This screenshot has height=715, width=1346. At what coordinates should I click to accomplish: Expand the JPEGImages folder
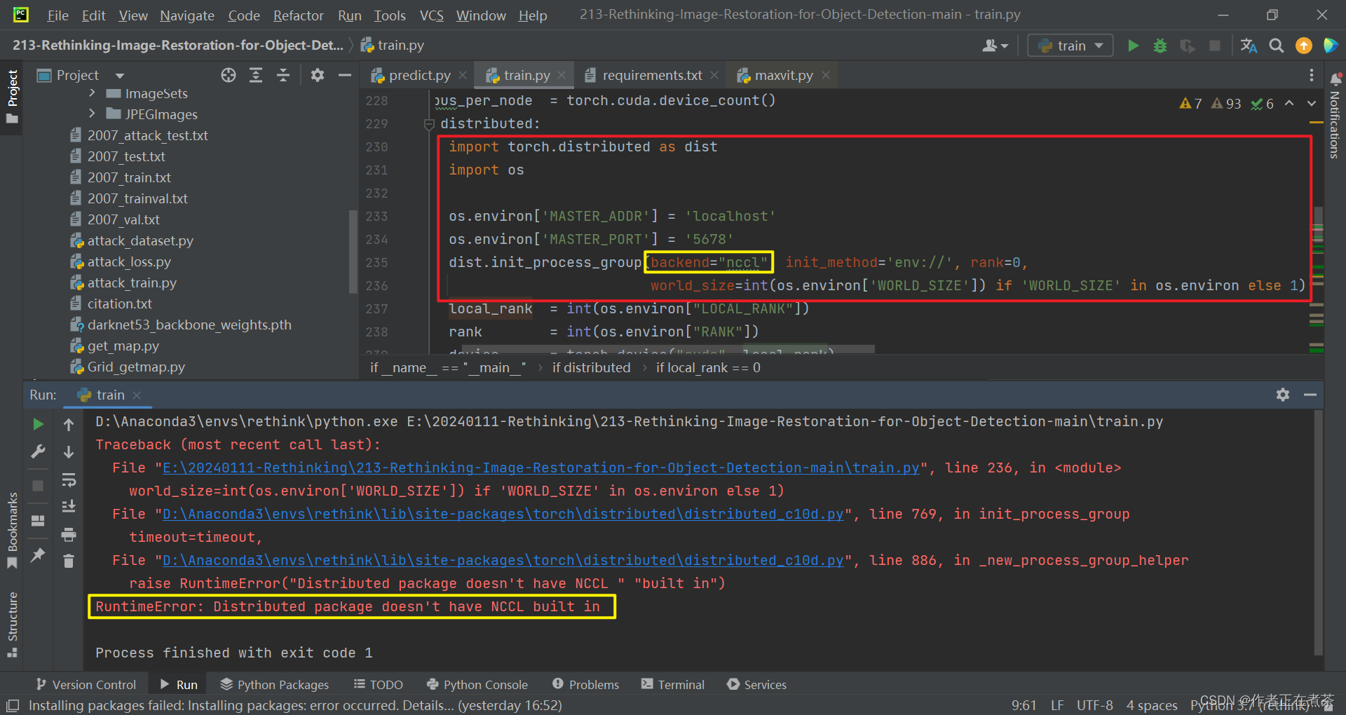click(x=92, y=114)
